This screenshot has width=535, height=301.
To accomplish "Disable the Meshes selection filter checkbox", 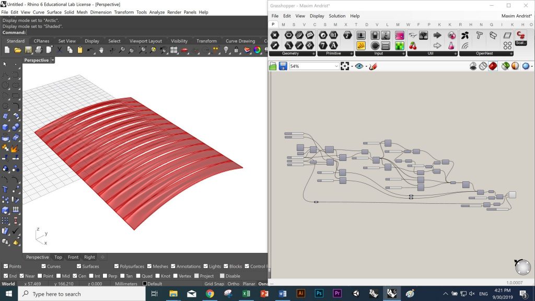I will (150, 267).
